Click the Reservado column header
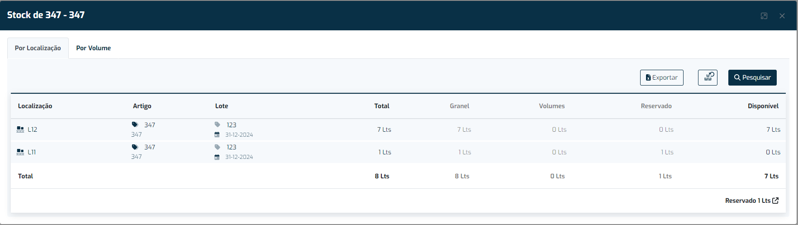The height and width of the screenshot is (225, 798). pyautogui.click(x=656, y=106)
